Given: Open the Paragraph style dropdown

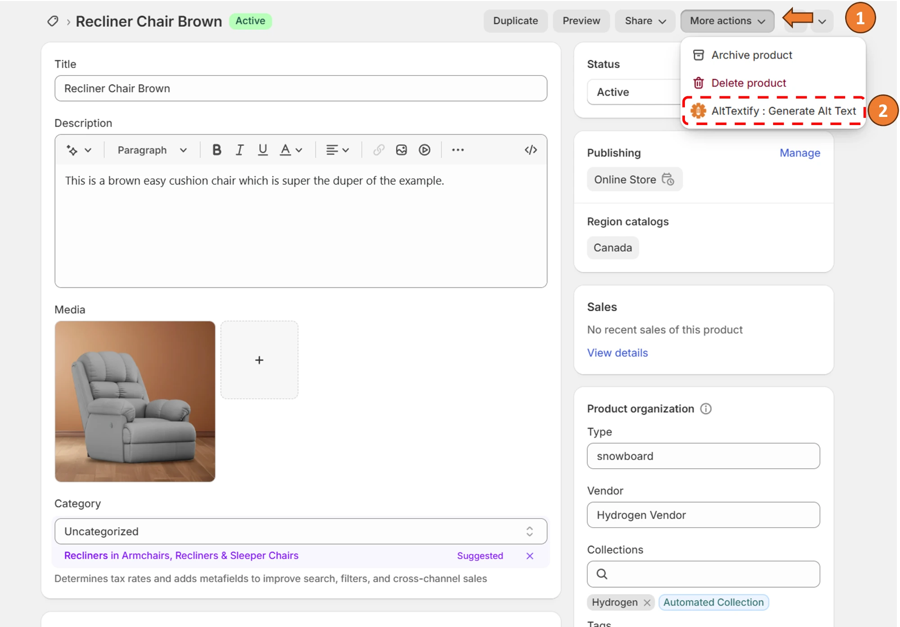Looking at the screenshot, I should click(150, 150).
